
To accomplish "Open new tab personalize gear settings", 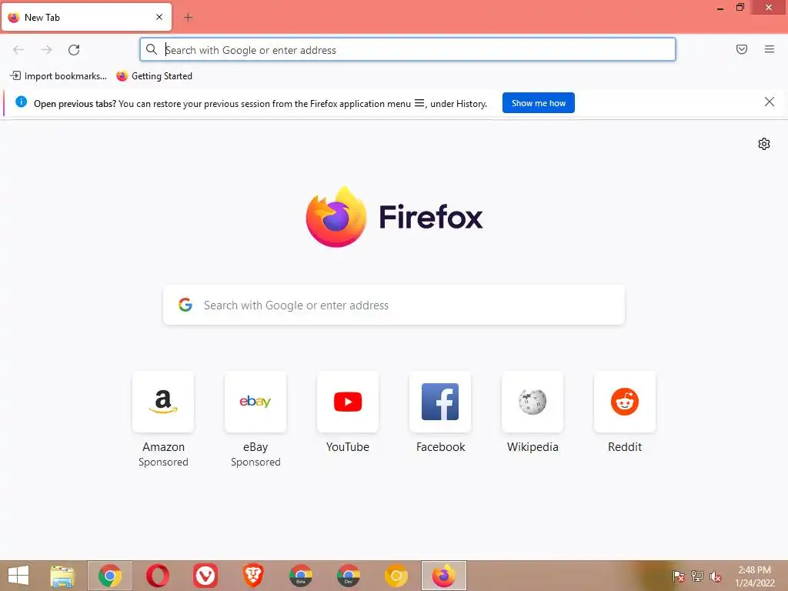I will click(x=764, y=144).
